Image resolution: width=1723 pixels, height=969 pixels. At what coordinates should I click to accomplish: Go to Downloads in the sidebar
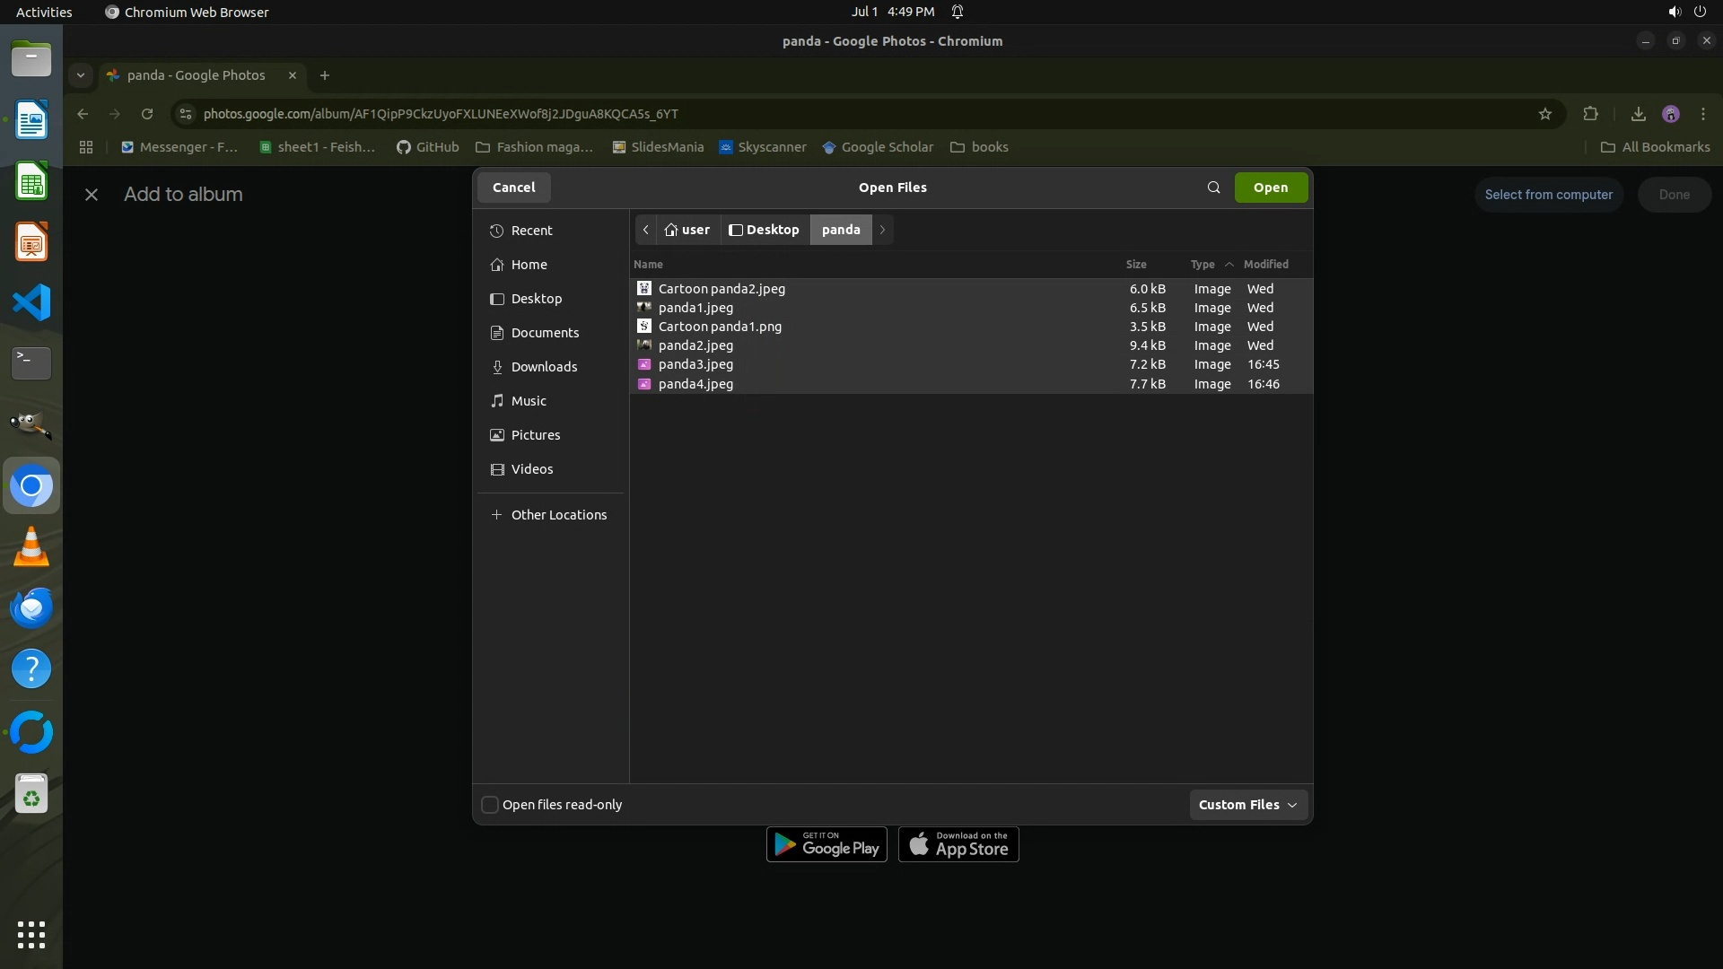(x=544, y=367)
